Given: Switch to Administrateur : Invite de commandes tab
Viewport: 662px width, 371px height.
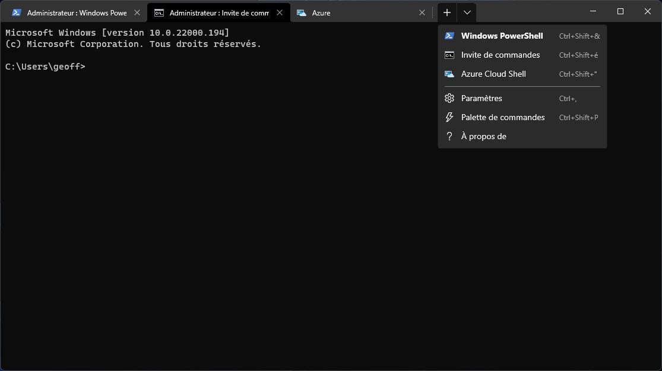Looking at the screenshot, I should (218, 12).
